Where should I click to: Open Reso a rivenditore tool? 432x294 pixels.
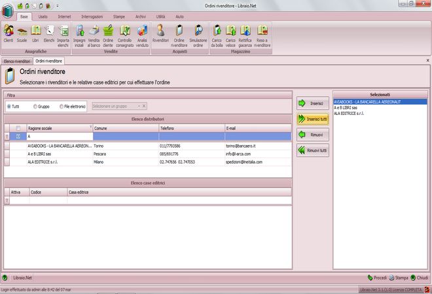262,36
